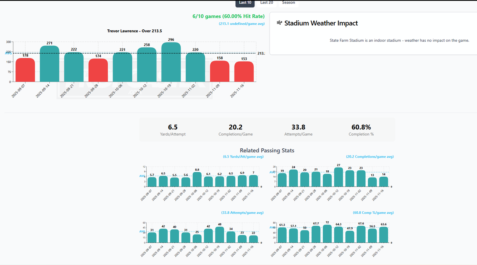This screenshot has width=477, height=265.
Task: Click the 33.8 Attempts/game avg label
Action: click(x=242, y=213)
